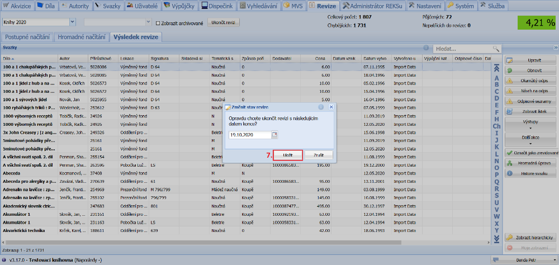Switch to the 'Hromadné načítání' tab
This screenshot has width=559, height=265.
pos(81,37)
